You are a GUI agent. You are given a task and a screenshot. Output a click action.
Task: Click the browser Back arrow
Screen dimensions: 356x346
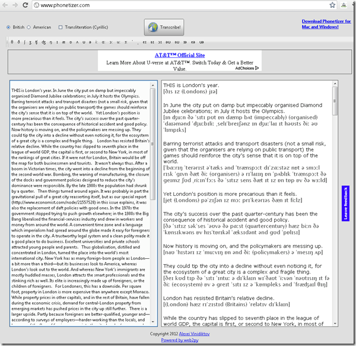click(6, 5)
